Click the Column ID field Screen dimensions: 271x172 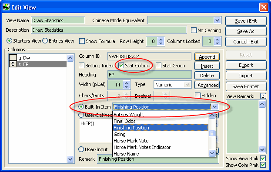tap(149, 56)
